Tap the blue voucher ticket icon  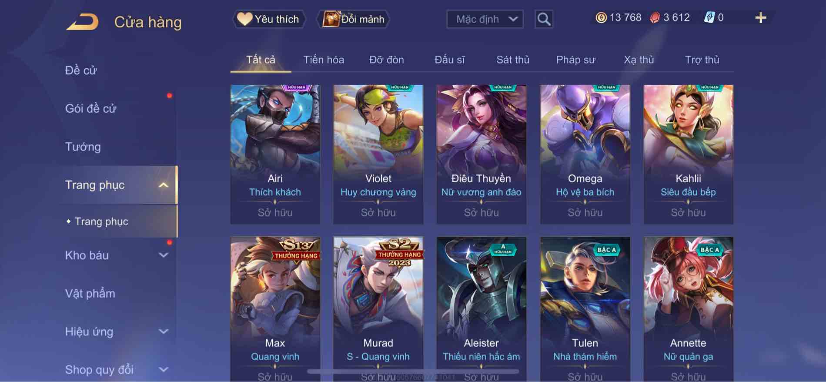coord(709,18)
